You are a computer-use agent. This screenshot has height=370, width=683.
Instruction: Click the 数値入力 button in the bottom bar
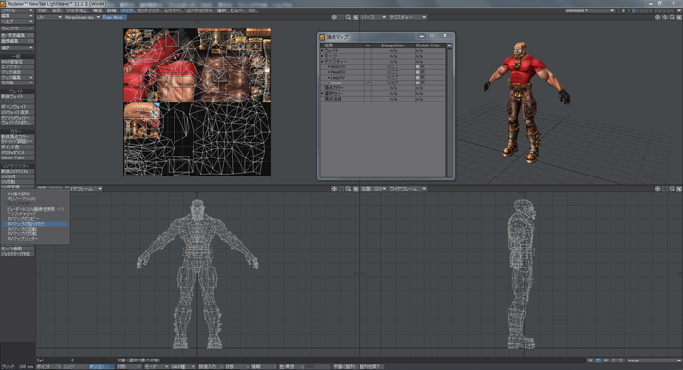pos(211,367)
